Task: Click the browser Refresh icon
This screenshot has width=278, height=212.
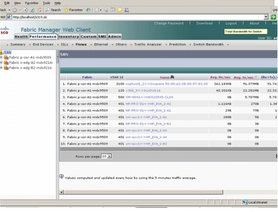Action: click(x=32, y=10)
